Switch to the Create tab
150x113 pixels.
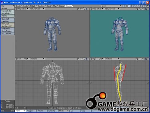click(x=18, y=6)
